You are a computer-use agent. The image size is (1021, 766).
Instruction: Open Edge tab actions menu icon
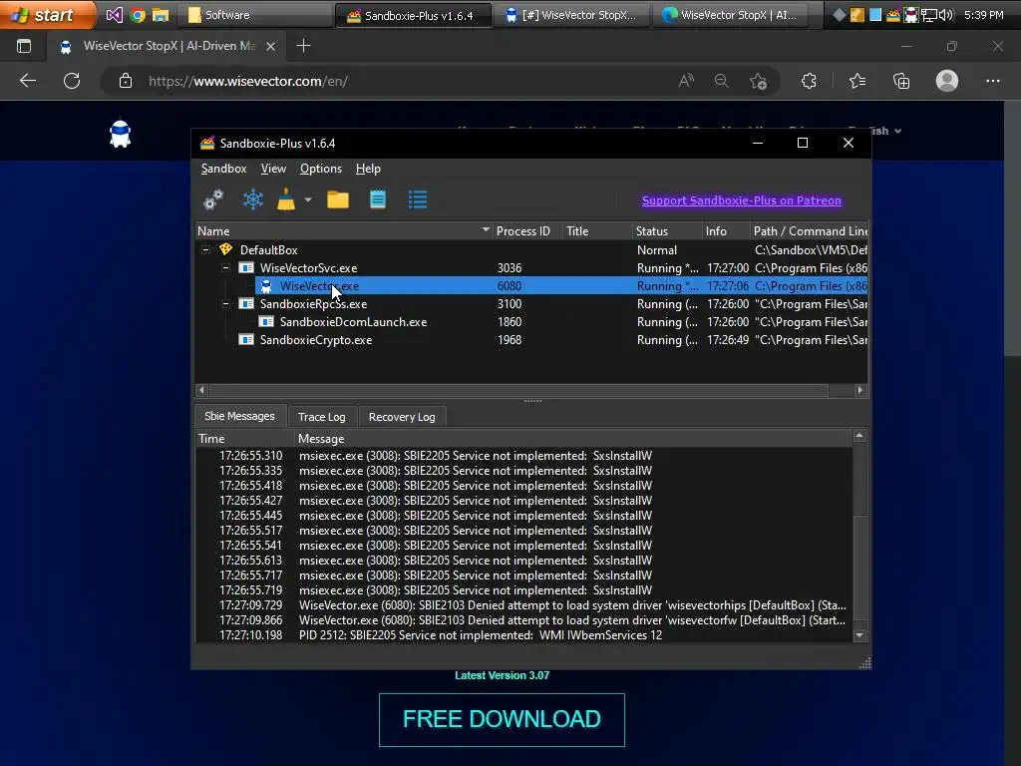click(24, 46)
